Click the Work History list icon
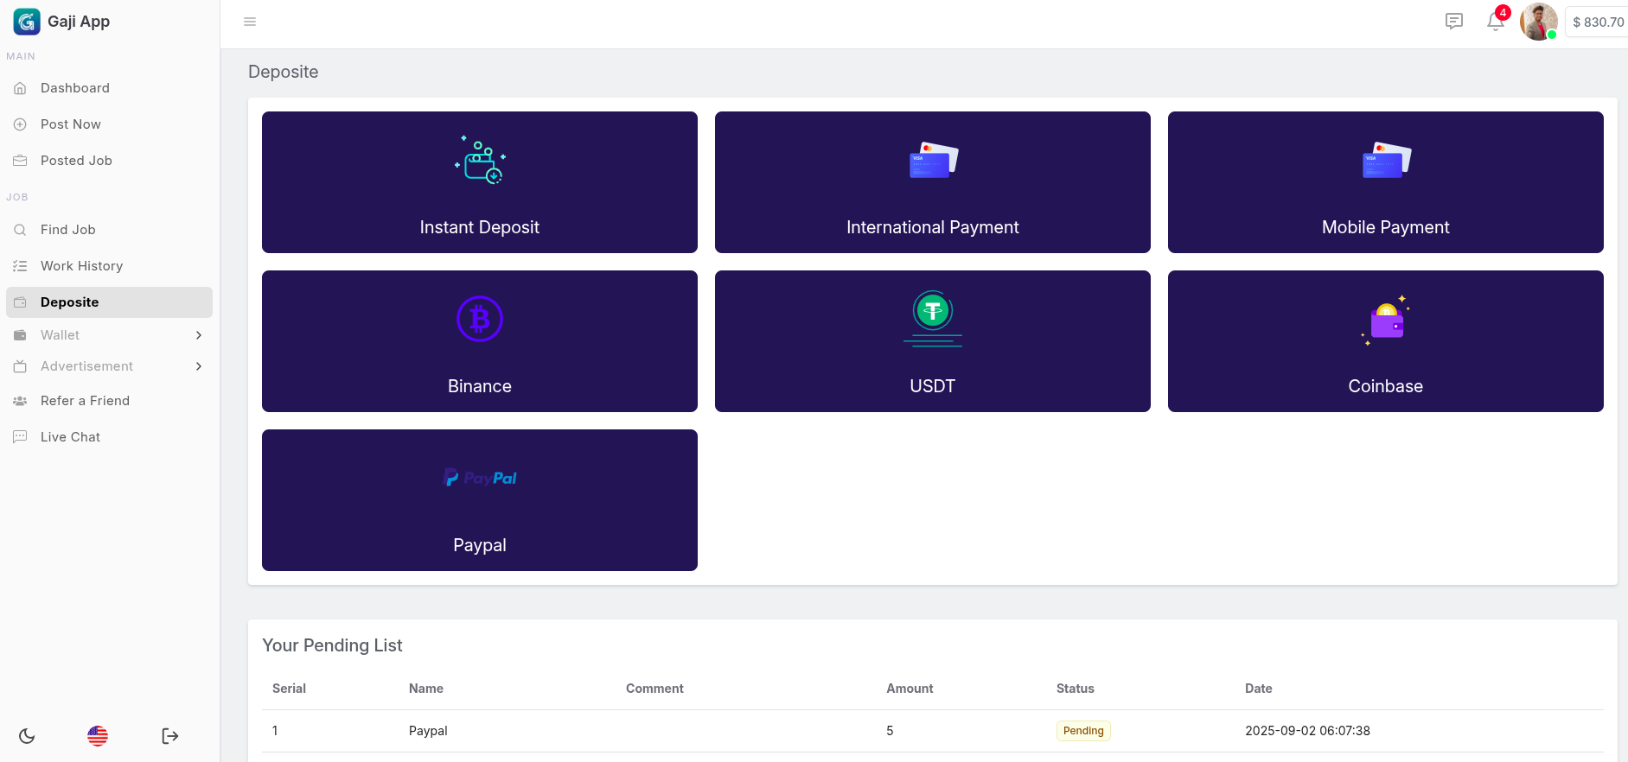Image resolution: width=1628 pixels, height=762 pixels. pos(20,266)
